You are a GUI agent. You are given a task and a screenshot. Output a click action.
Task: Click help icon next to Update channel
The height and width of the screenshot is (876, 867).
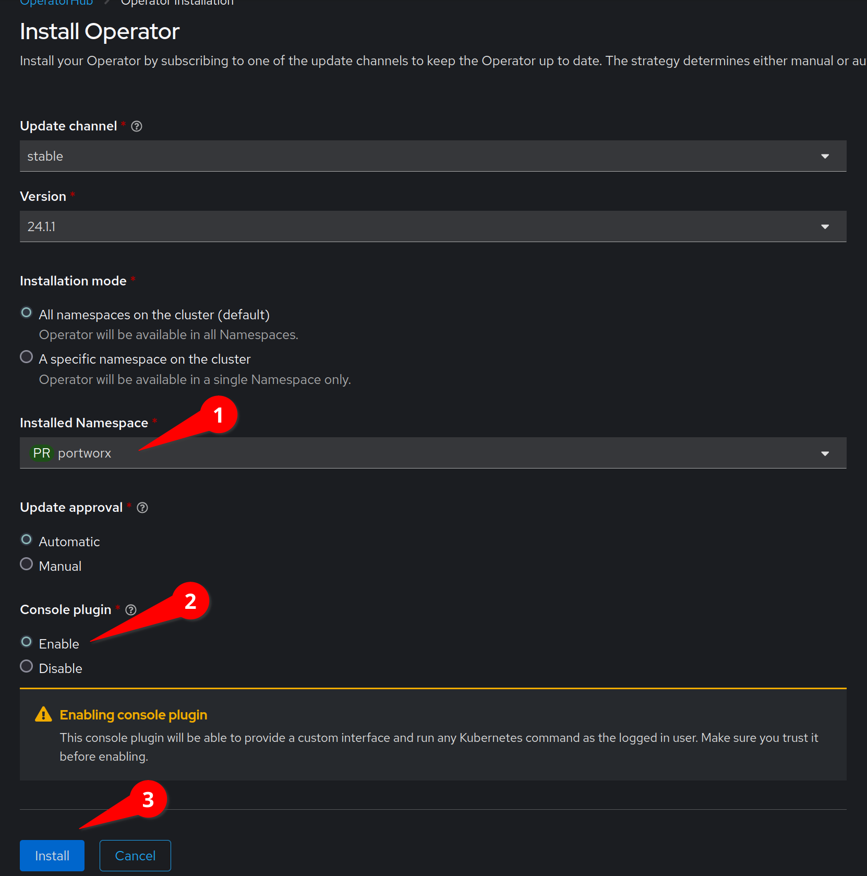click(x=137, y=126)
